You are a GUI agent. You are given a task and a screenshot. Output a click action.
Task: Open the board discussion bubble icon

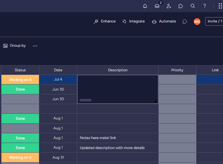point(185,21)
